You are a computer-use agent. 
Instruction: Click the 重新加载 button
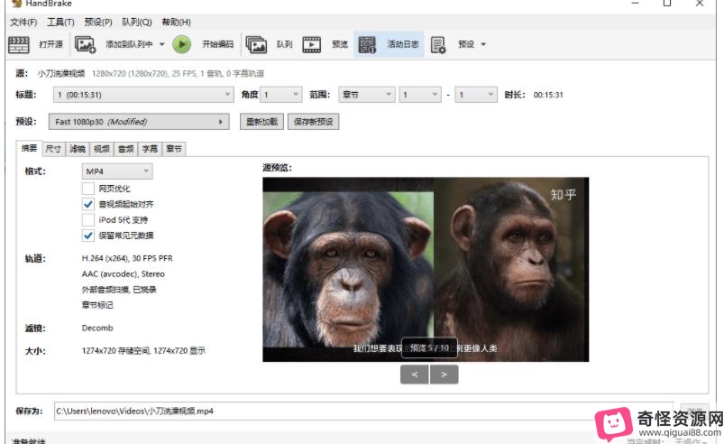tap(262, 122)
